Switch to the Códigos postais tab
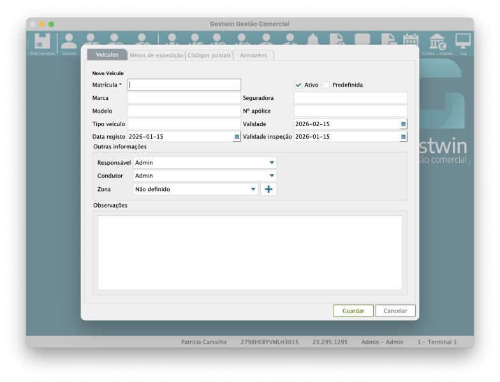Screen dimensions: 500x382 point(209,55)
